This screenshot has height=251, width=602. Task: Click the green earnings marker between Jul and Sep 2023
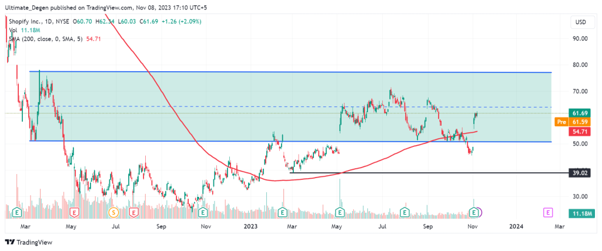[x=404, y=212]
